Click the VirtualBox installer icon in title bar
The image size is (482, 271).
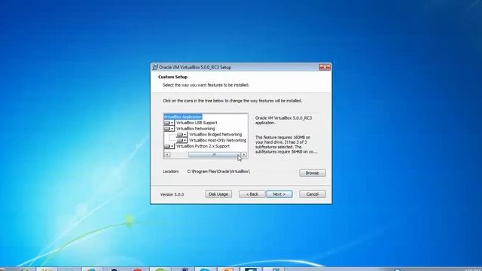click(x=155, y=67)
